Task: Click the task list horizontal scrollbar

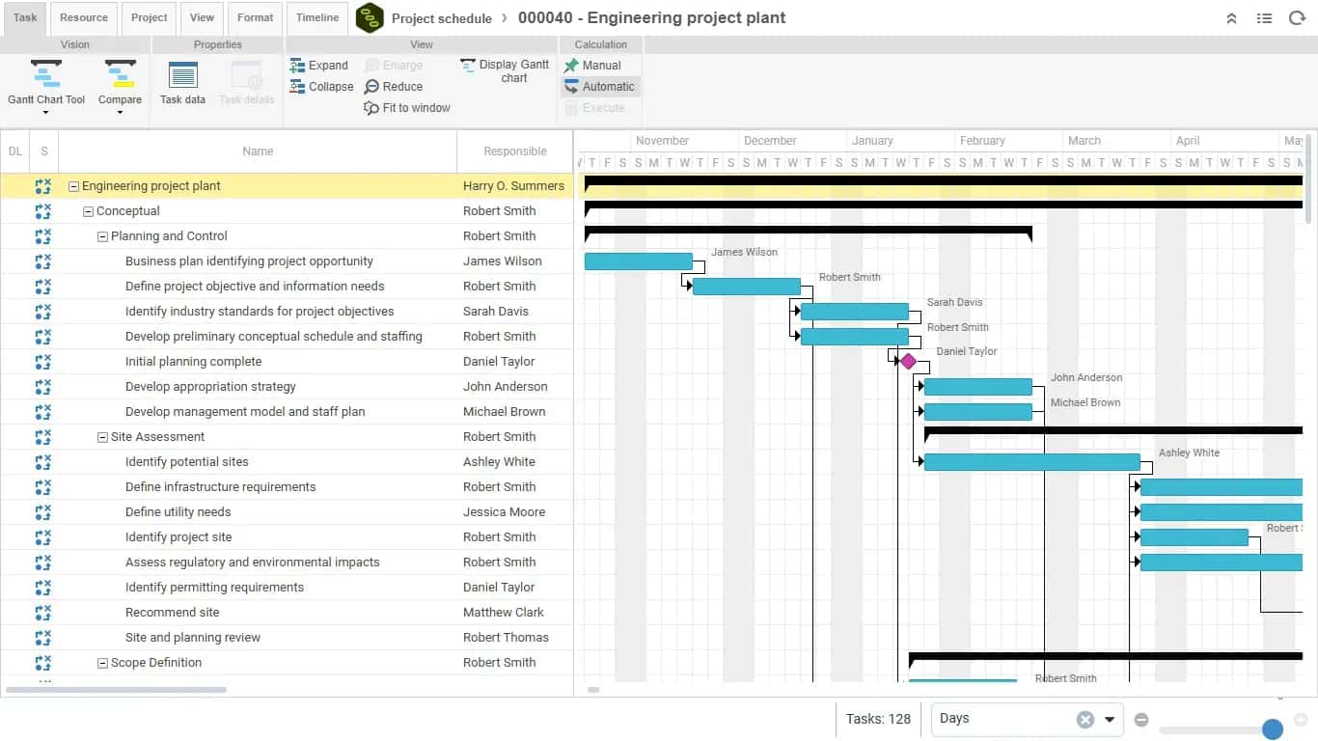Action: [x=116, y=690]
